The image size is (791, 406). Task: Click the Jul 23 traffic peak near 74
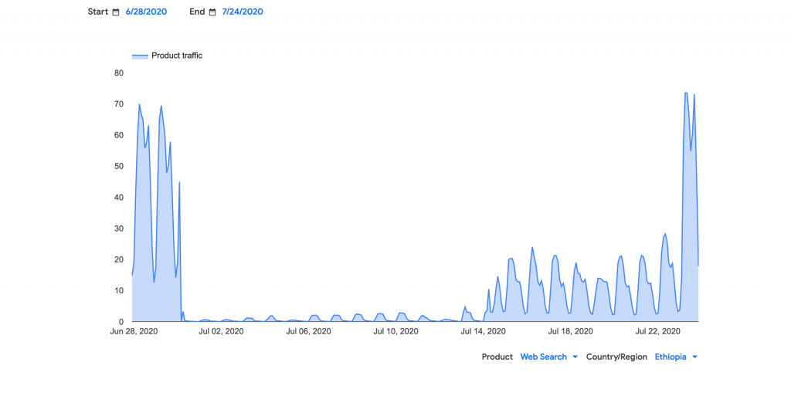(686, 93)
